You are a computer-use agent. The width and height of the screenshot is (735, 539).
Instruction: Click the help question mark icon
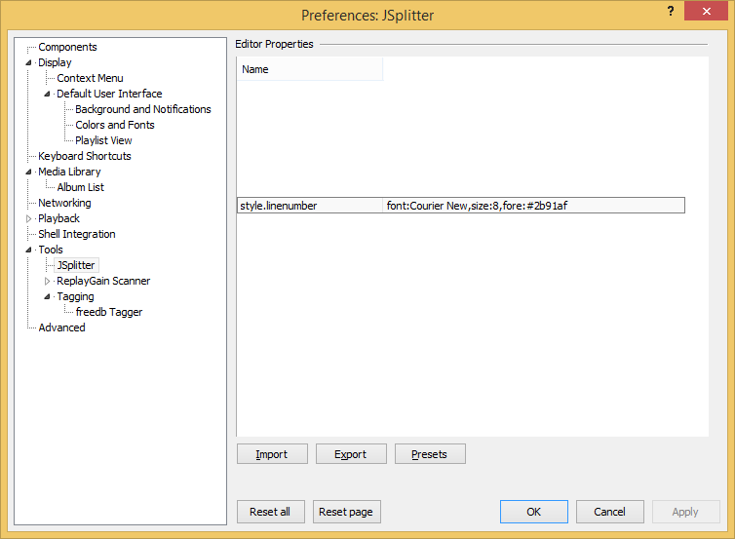tap(671, 10)
